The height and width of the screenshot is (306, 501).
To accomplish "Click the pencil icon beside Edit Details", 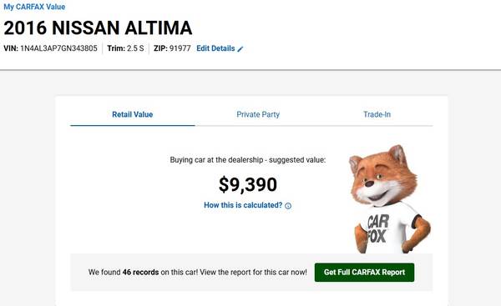I will click(240, 49).
